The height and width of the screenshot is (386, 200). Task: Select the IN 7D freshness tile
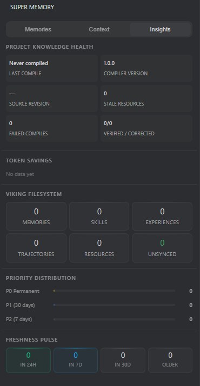pos(76,360)
